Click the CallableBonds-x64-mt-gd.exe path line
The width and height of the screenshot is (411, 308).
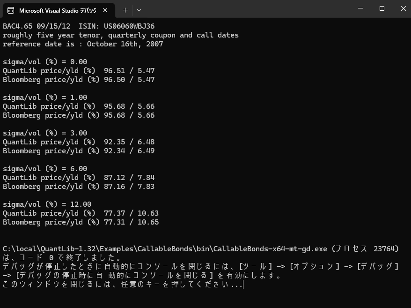[201, 249]
